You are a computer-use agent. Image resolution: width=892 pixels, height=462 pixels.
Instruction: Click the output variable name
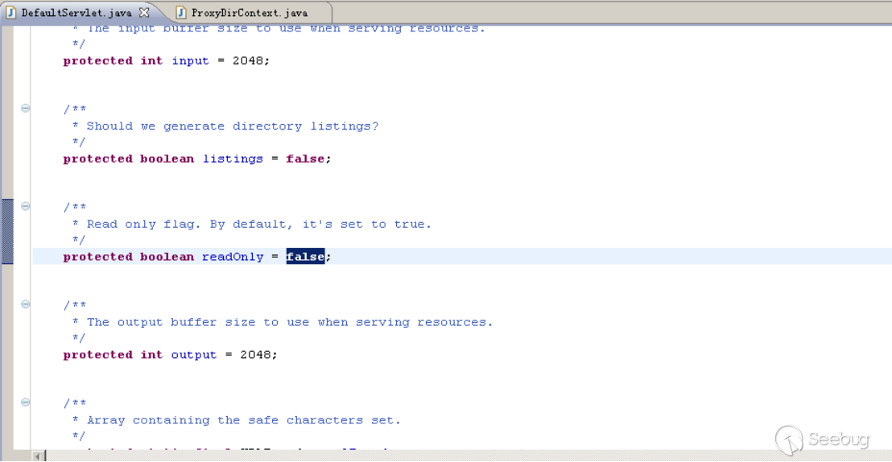pyautogui.click(x=194, y=355)
